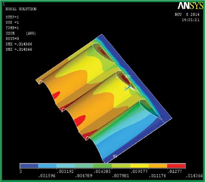This screenshot has width=205, height=182.
Task: Select the yellow legend band near .009577
Action: pos(140,166)
